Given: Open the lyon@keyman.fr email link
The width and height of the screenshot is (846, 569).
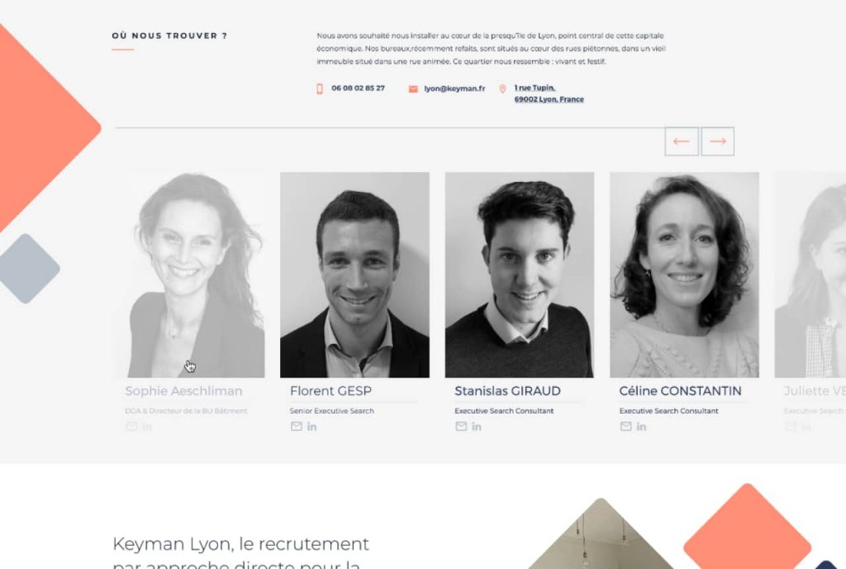Looking at the screenshot, I should [x=454, y=88].
